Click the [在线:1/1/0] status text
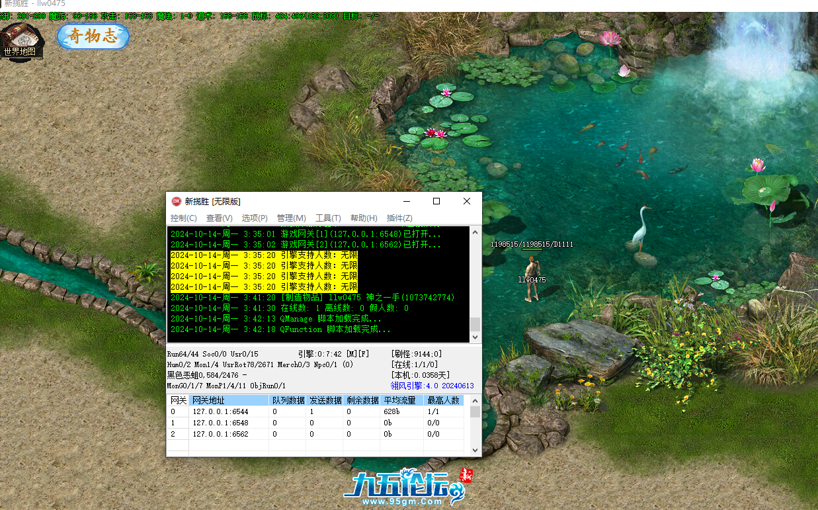 (x=415, y=364)
